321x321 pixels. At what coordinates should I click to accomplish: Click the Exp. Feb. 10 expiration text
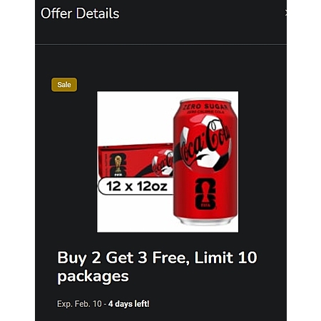(x=79, y=304)
